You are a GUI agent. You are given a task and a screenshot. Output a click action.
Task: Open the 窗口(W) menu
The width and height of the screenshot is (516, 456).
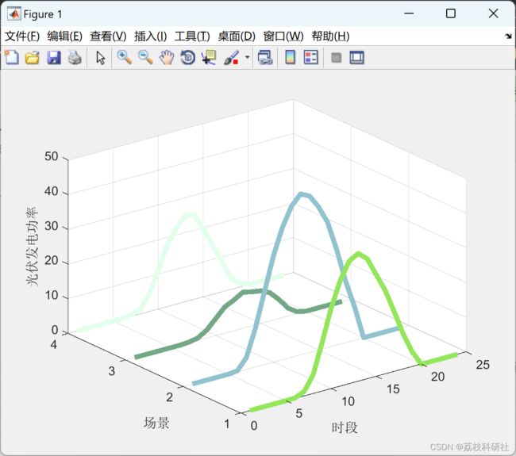tap(283, 36)
